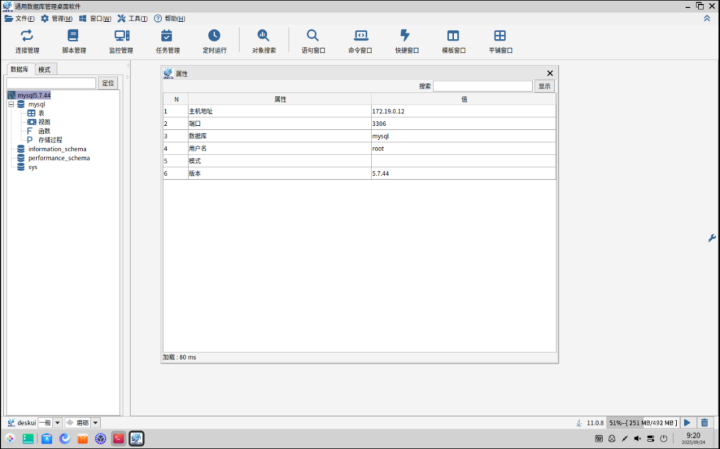Image resolution: width=720 pixels, height=449 pixels.
Task: Click the Java icon beside 11.0.8
Action: click(x=579, y=423)
